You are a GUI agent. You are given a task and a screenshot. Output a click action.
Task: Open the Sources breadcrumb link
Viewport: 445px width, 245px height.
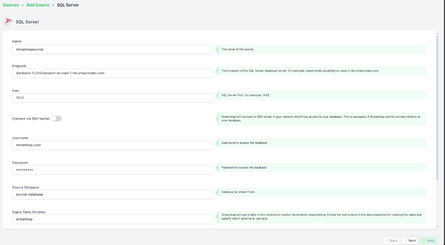[x=11, y=5]
